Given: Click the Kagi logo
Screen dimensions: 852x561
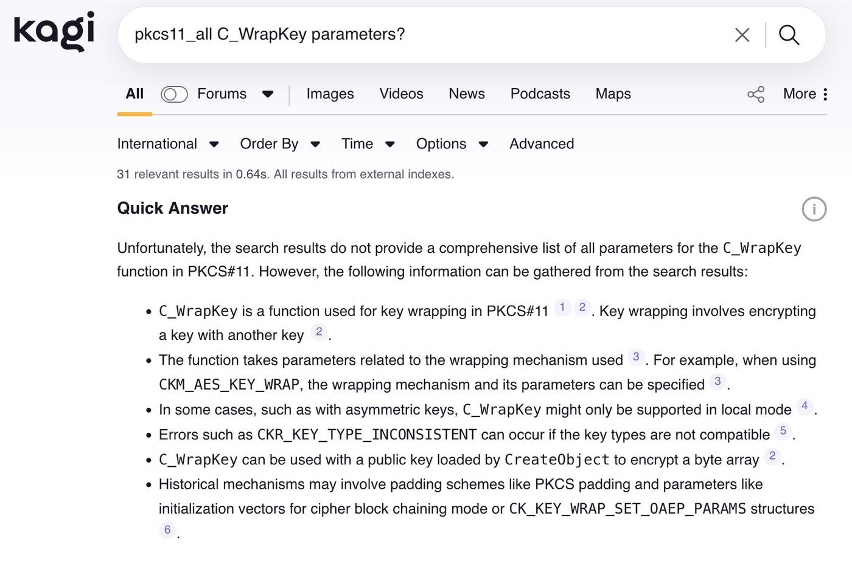Looking at the screenshot, I should point(54,32).
